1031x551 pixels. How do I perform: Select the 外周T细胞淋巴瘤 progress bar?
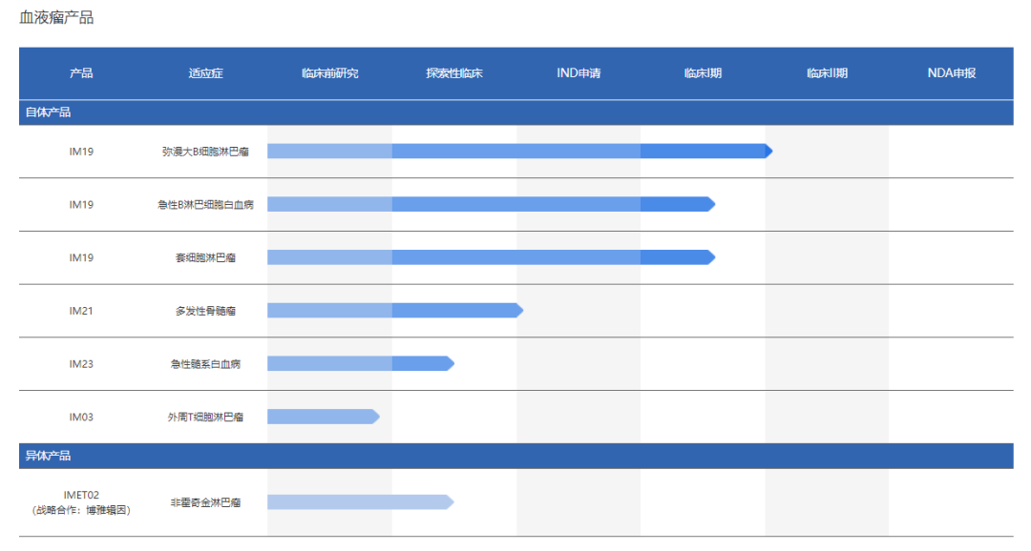[324, 417]
